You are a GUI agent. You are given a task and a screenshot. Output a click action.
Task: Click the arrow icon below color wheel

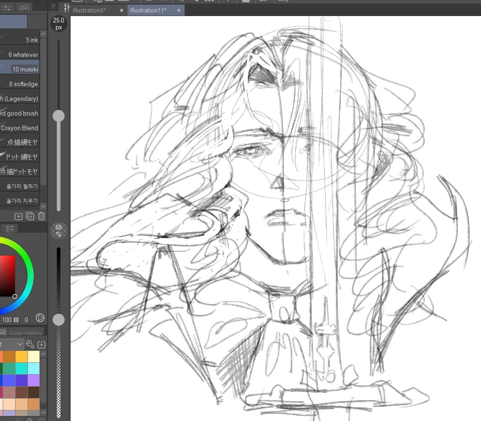(40, 317)
